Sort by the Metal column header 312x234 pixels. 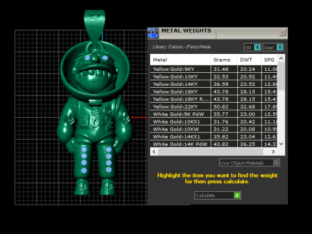click(x=180, y=60)
